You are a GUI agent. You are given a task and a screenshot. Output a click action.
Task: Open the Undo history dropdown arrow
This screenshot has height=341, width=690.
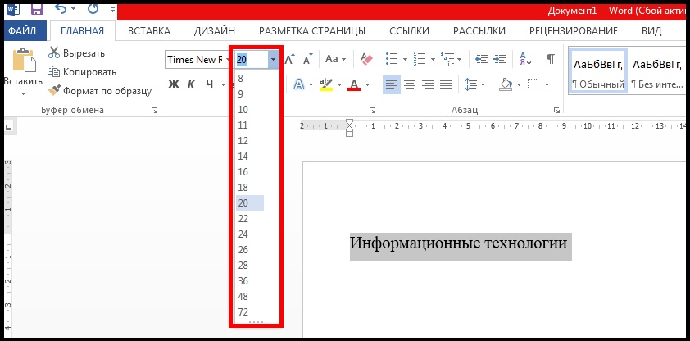[x=73, y=9]
